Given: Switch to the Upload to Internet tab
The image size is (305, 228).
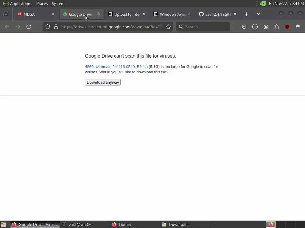Looking at the screenshot, I should pos(127,14).
